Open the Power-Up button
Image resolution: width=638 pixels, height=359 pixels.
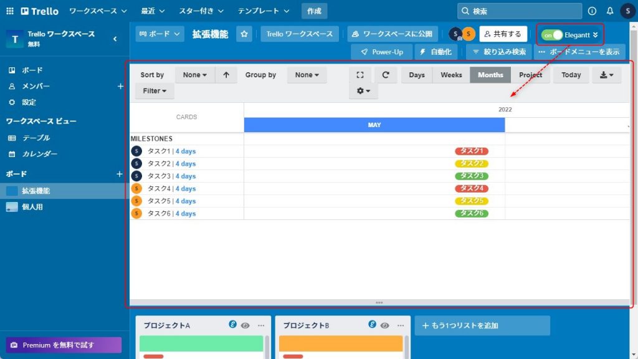click(x=382, y=52)
